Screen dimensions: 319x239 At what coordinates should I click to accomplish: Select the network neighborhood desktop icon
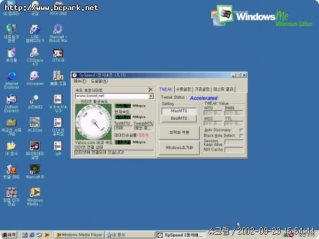(11, 33)
